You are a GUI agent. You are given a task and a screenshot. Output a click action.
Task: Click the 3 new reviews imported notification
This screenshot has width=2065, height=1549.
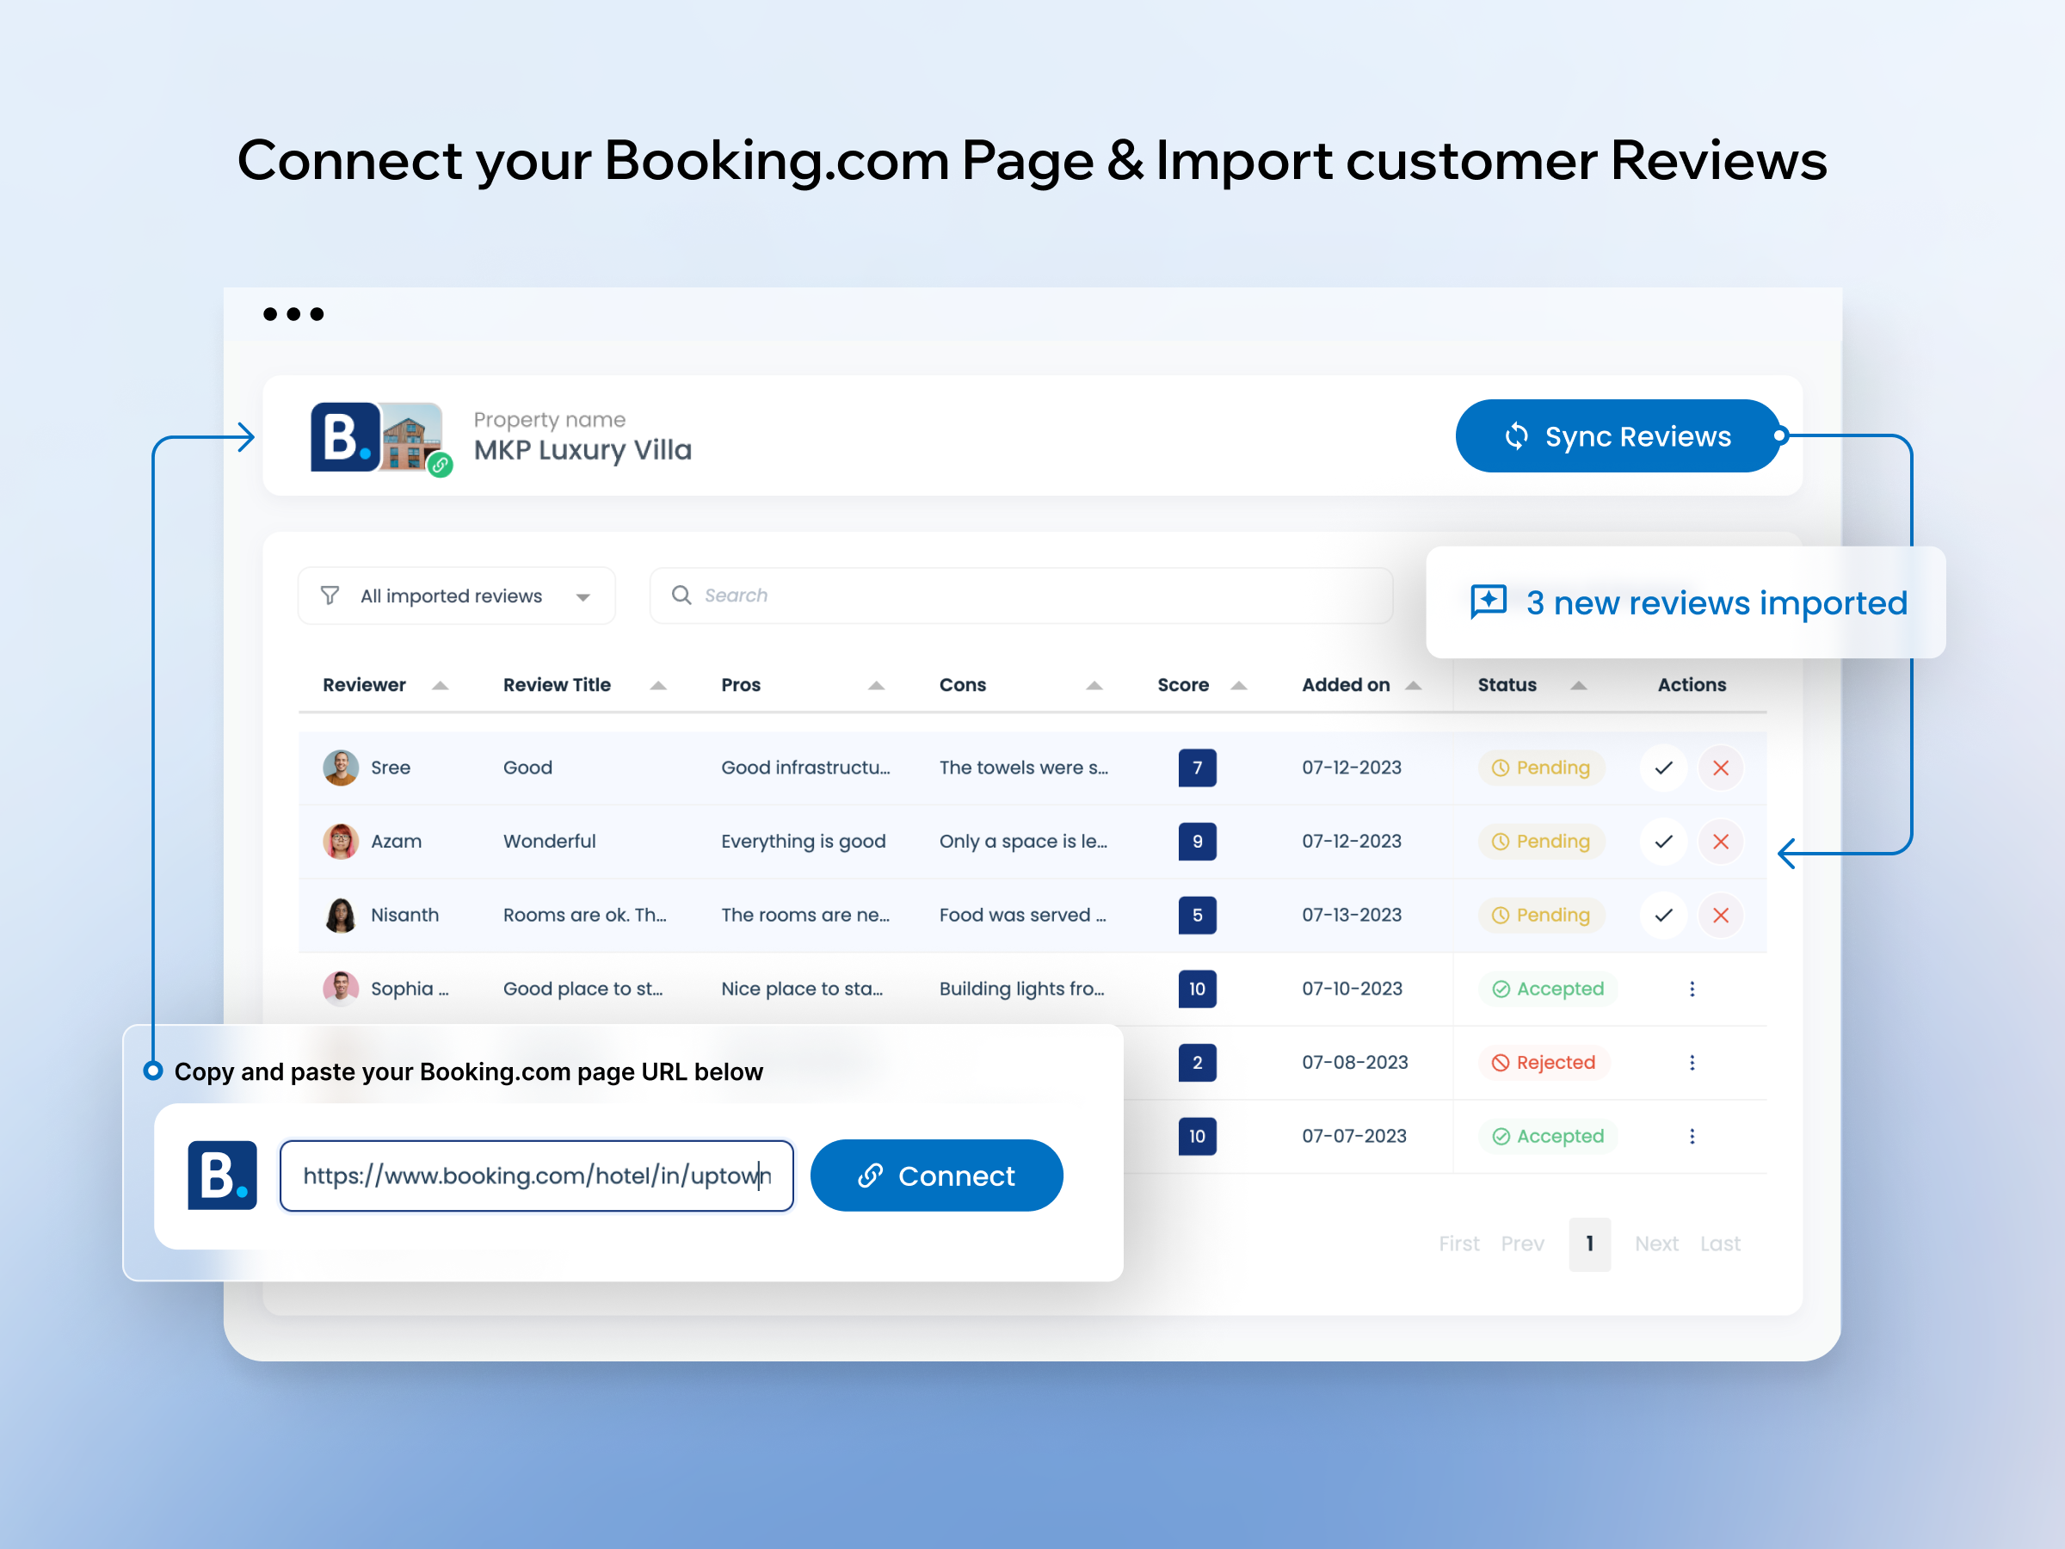[1686, 602]
